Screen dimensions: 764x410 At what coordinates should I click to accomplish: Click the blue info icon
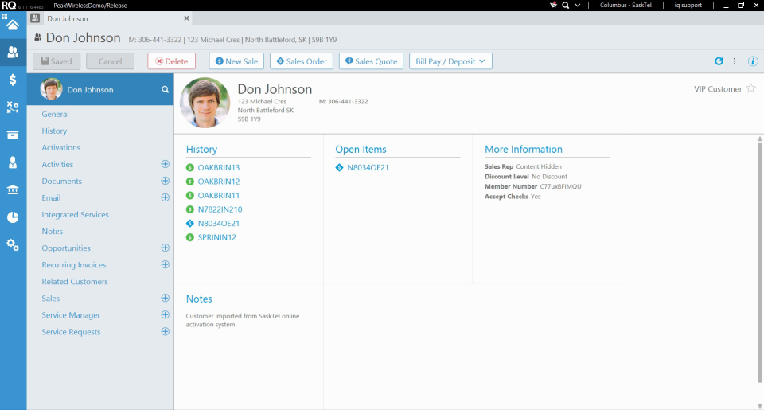tap(753, 61)
